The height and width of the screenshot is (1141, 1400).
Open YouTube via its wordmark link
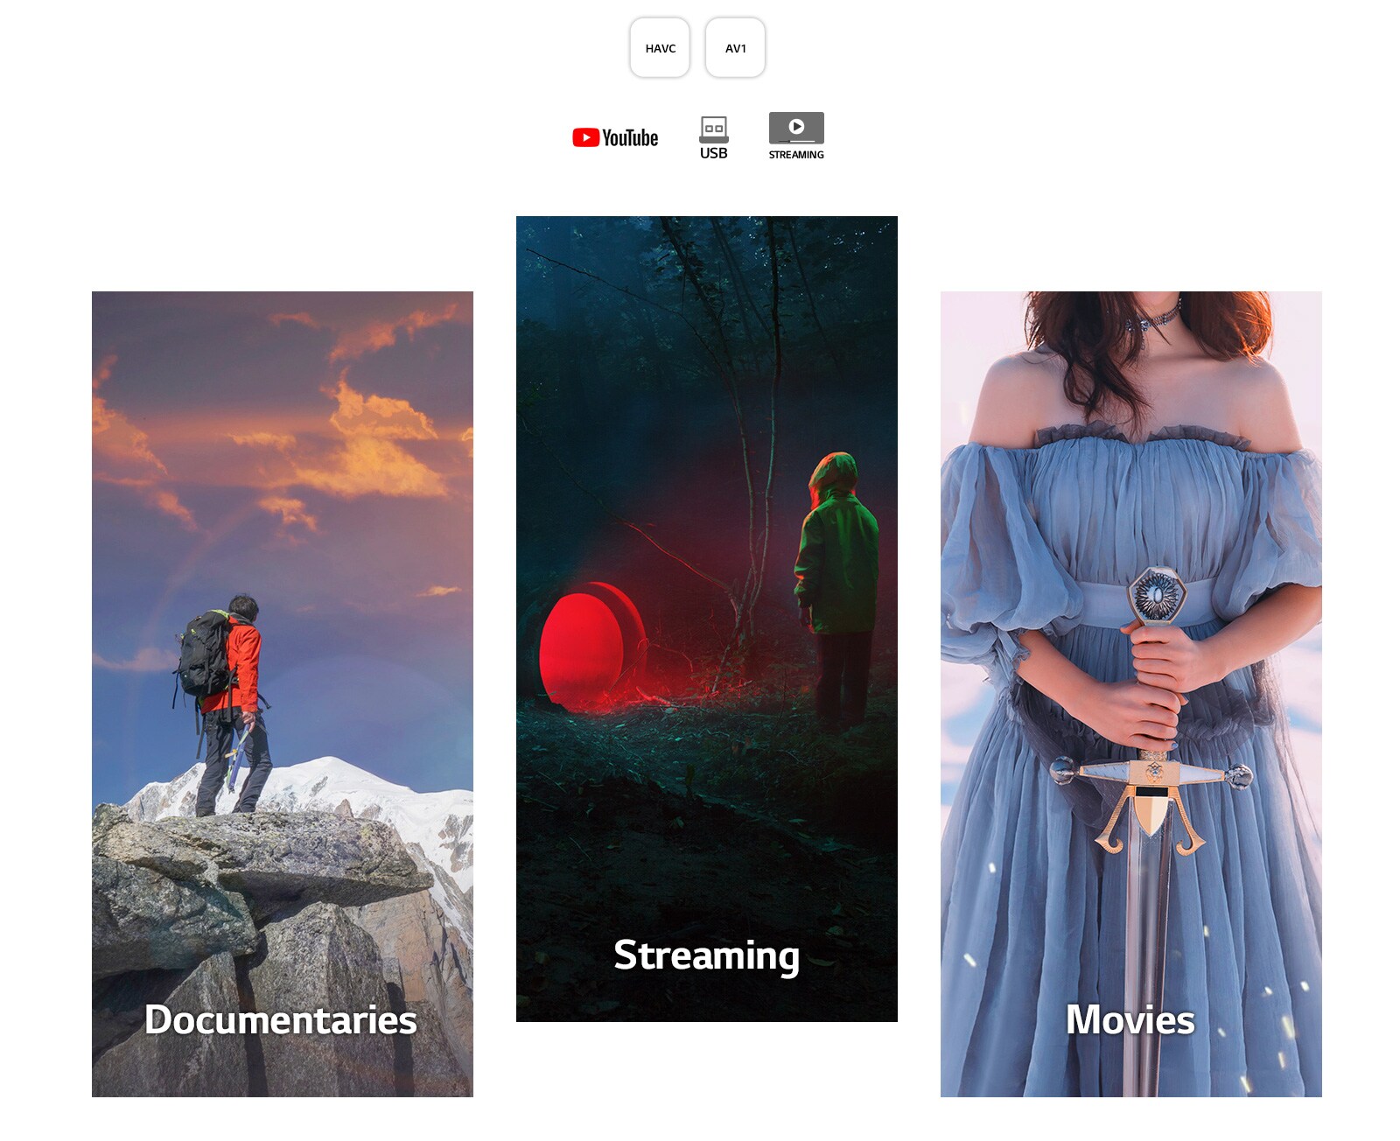pyautogui.click(x=628, y=136)
